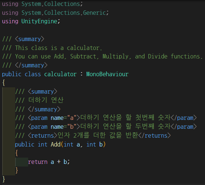
Task: Click the opening <returns> tag
Action: (x=43, y=136)
